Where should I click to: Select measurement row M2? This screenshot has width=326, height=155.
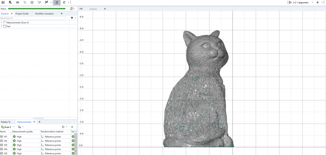pyautogui.click(x=38, y=141)
